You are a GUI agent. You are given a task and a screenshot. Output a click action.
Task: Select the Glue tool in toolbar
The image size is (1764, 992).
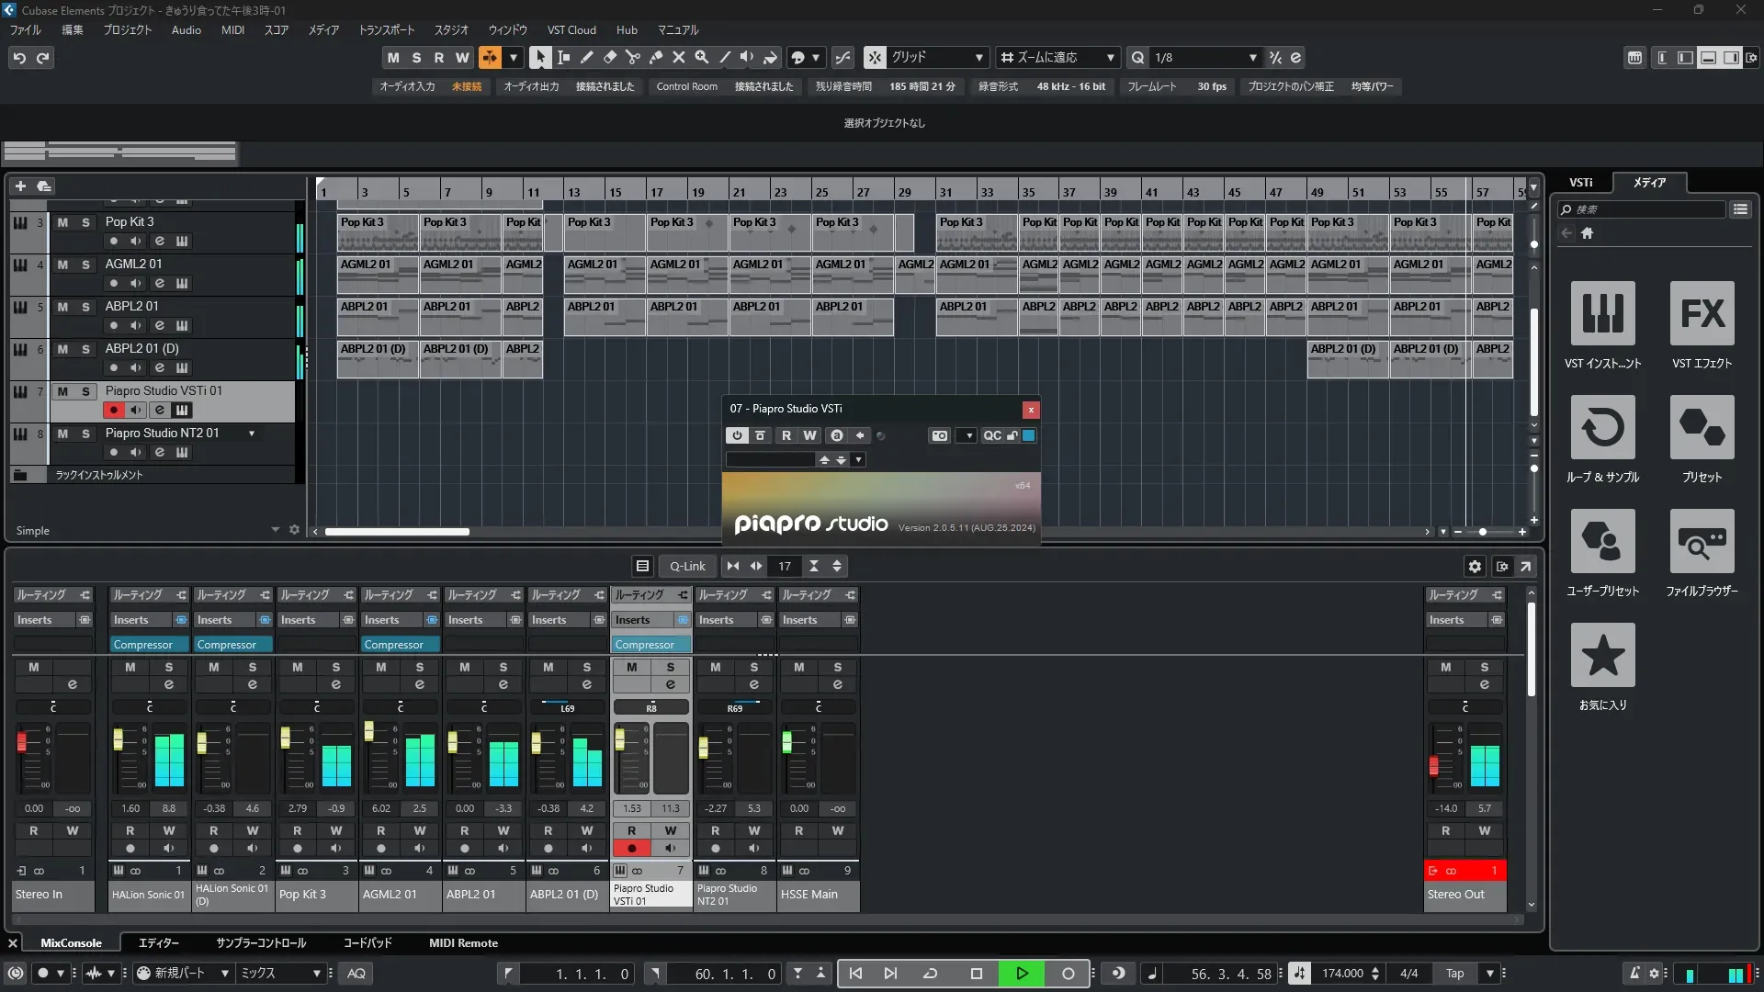point(655,57)
